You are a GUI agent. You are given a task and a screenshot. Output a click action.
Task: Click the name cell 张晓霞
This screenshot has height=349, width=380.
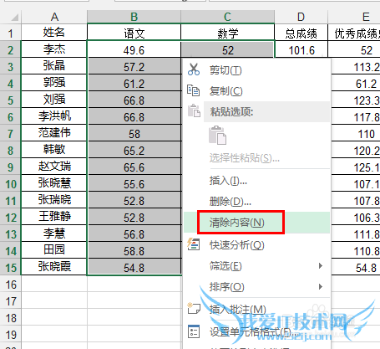coord(54,267)
